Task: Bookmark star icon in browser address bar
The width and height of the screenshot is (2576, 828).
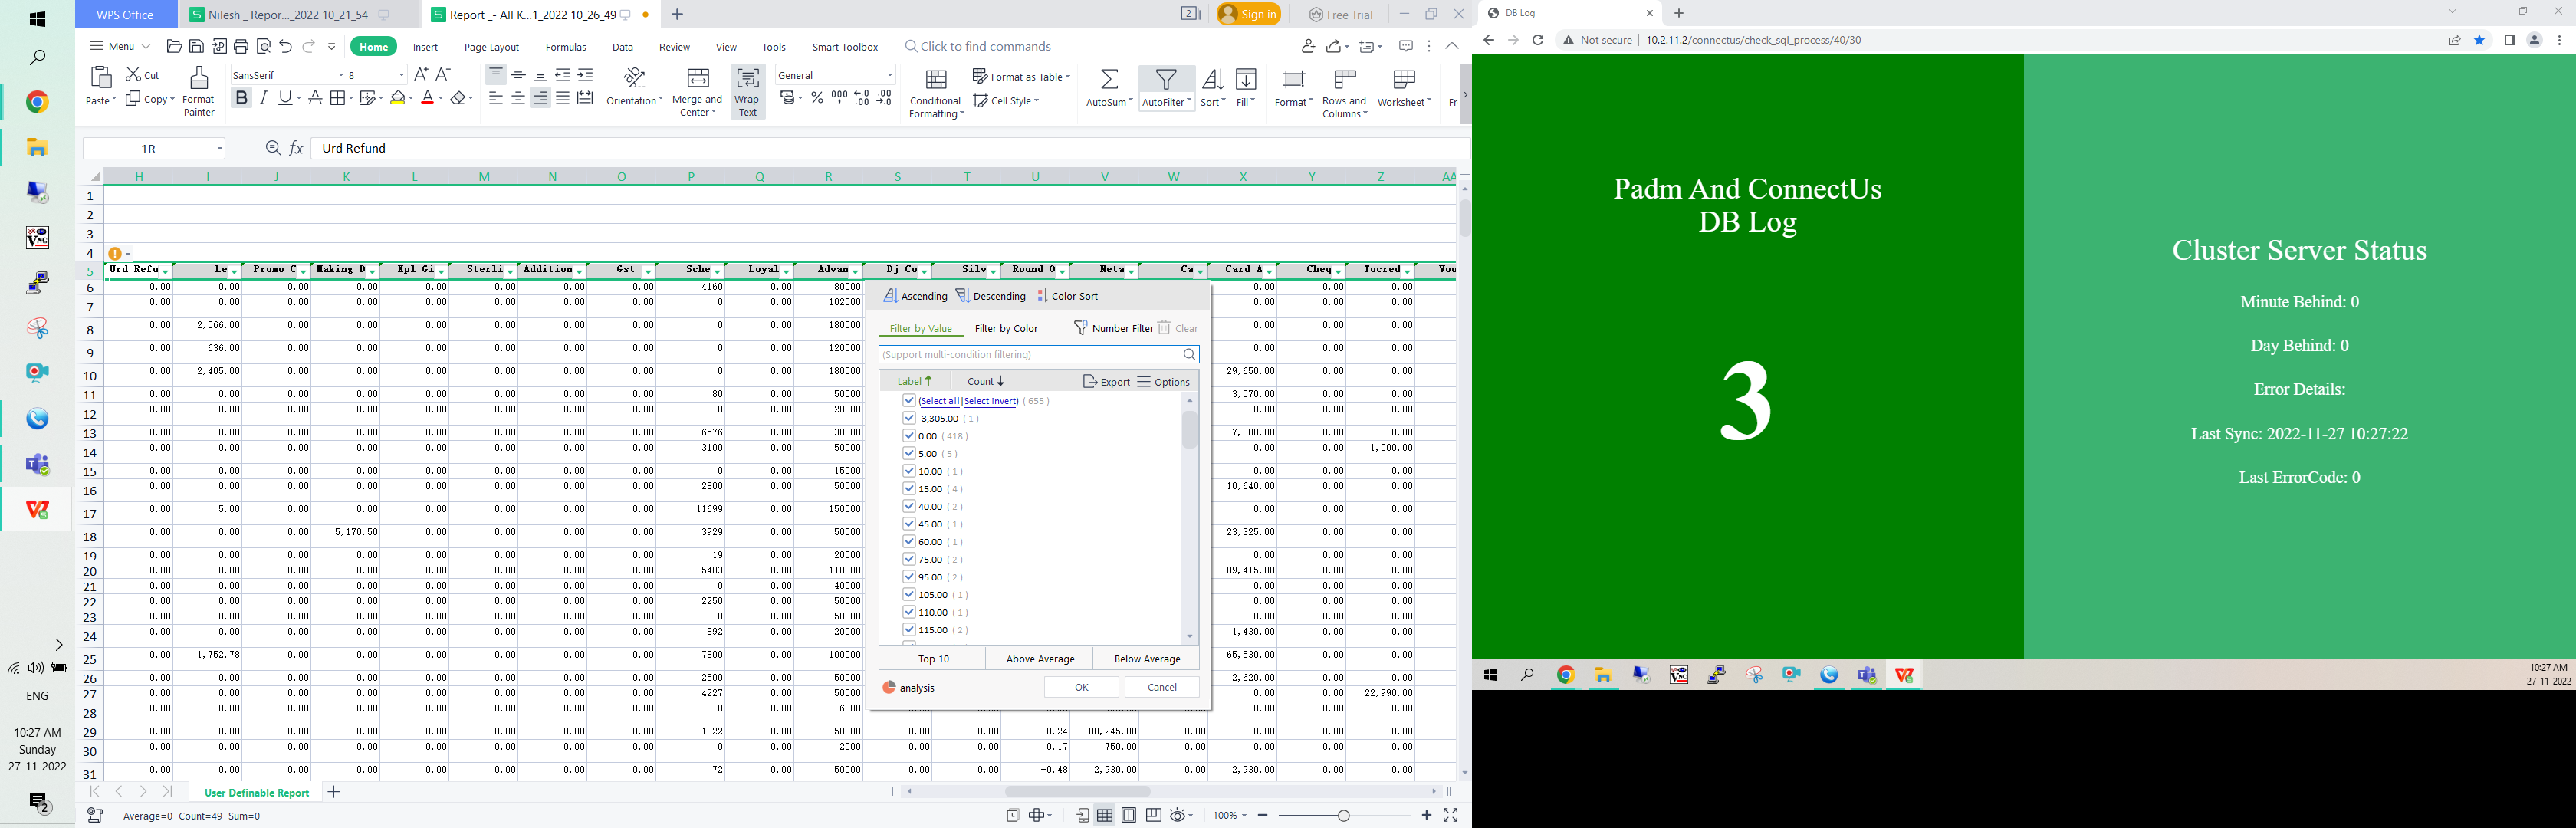Action: pyautogui.click(x=2480, y=40)
